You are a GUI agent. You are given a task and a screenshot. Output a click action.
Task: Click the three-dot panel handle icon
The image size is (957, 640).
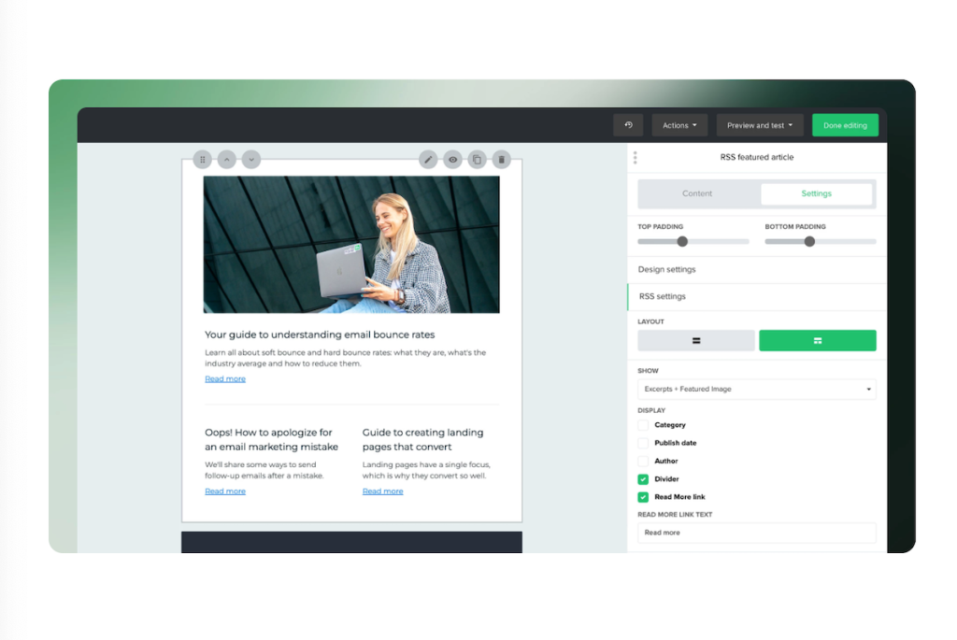tap(636, 157)
